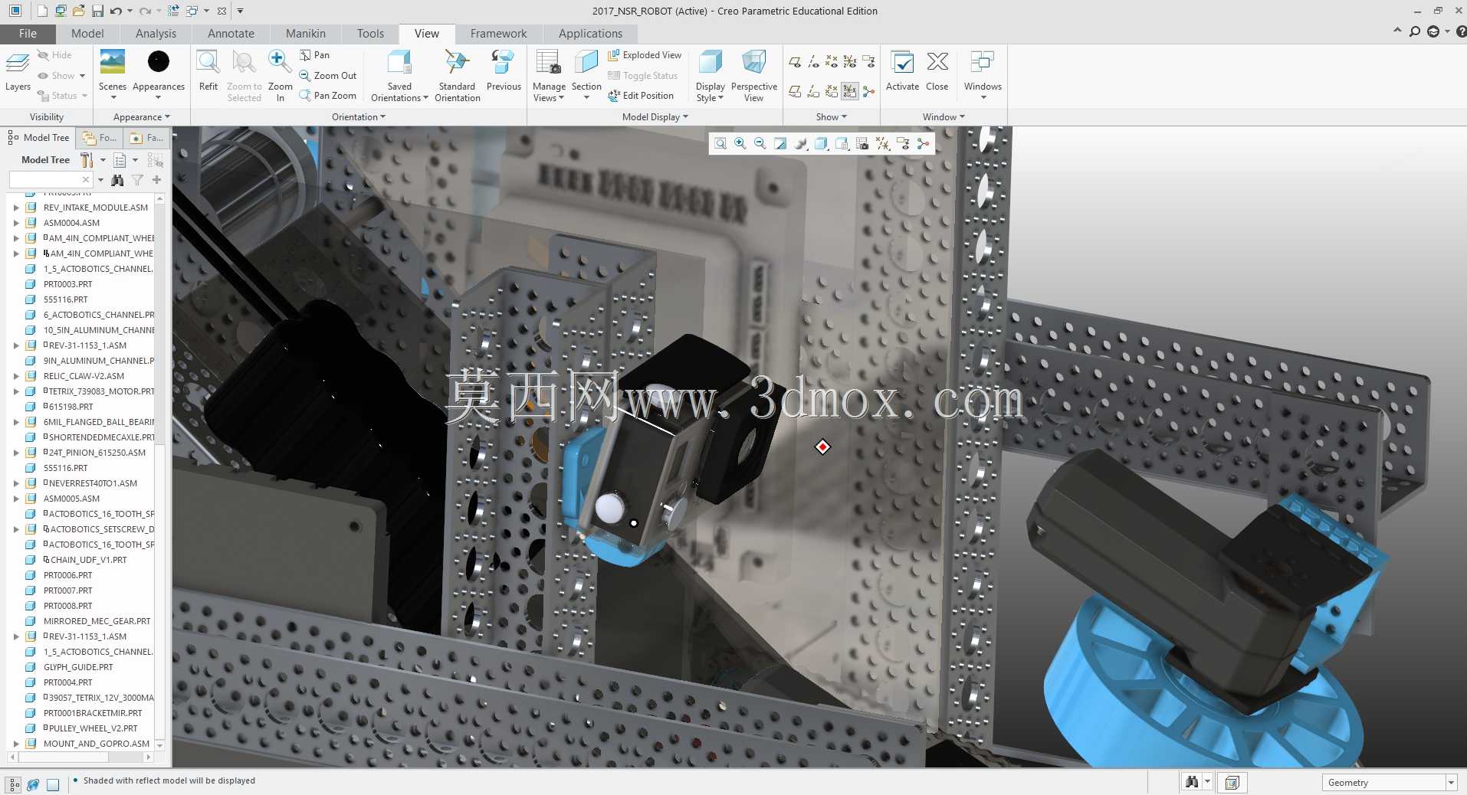The height and width of the screenshot is (795, 1467).
Task: Click Zoom Out in the Orientation group
Action: [328, 76]
